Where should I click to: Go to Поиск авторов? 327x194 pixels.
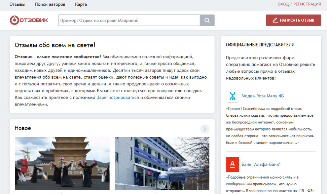click(50, 4)
